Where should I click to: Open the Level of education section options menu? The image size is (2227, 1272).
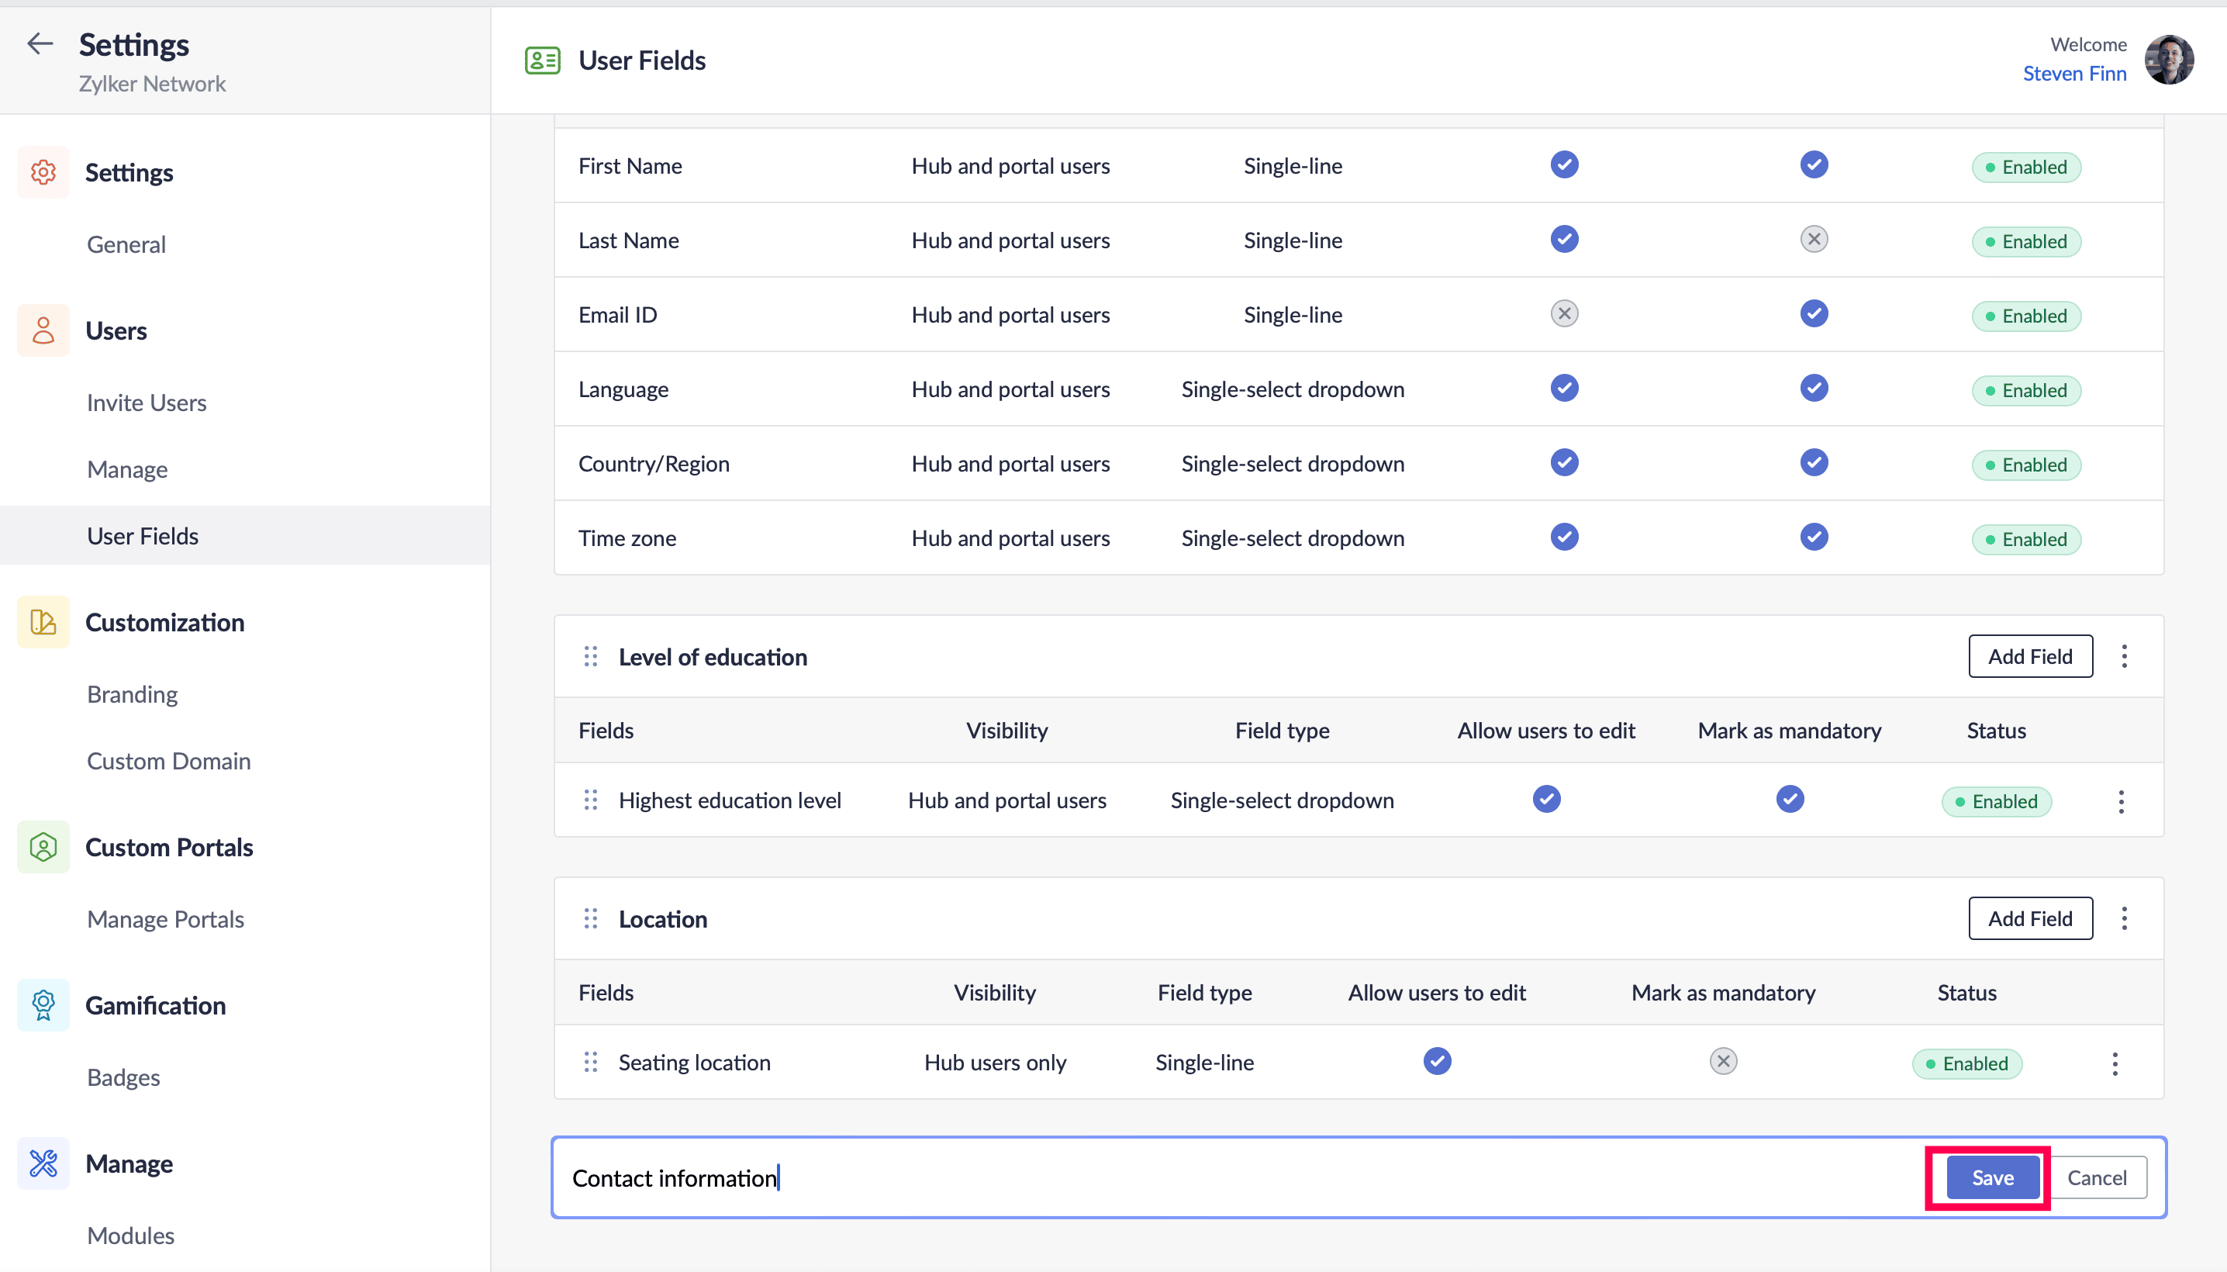2124,656
